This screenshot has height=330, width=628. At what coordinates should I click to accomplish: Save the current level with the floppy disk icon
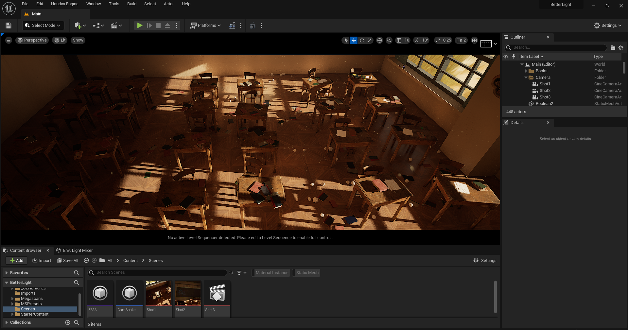[9, 26]
